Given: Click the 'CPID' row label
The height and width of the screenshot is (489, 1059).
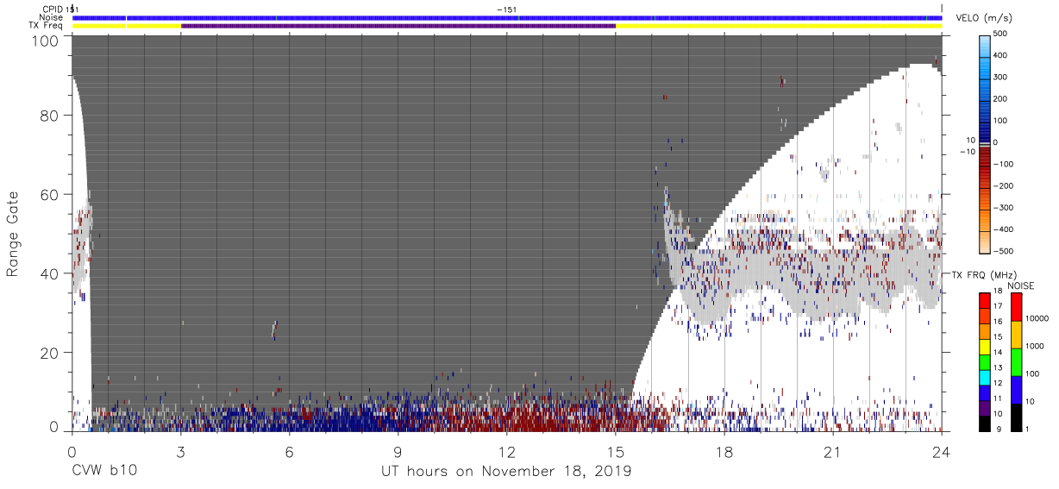Looking at the screenshot, I should (52, 9).
